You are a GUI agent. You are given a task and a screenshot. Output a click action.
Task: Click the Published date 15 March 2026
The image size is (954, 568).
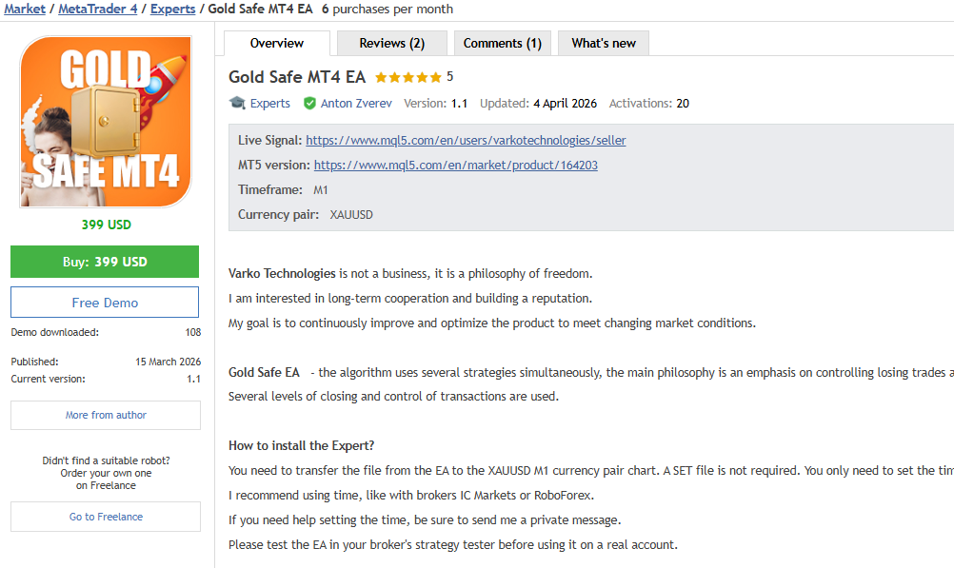click(168, 362)
